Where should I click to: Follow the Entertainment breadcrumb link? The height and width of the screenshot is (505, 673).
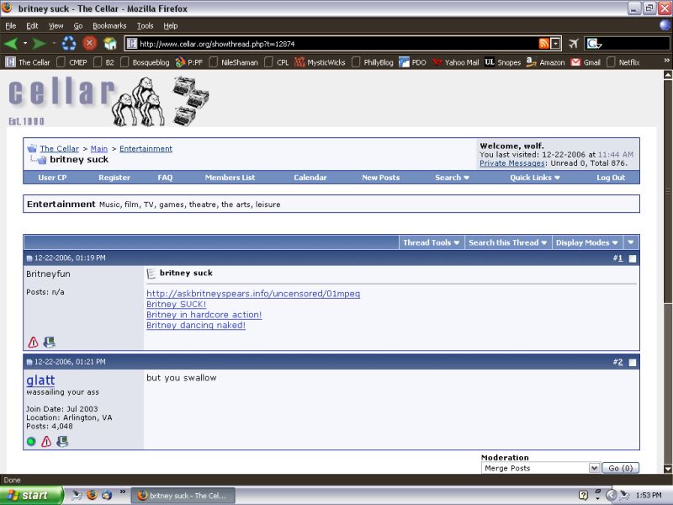(x=146, y=149)
